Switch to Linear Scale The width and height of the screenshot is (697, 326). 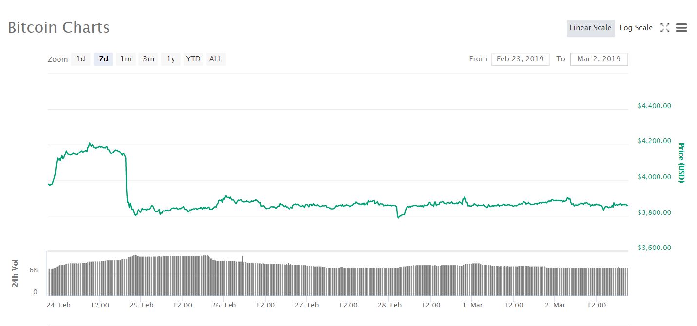pyautogui.click(x=590, y=28)
